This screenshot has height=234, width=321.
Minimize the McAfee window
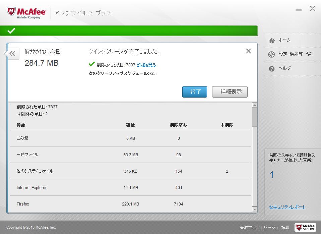299,10
